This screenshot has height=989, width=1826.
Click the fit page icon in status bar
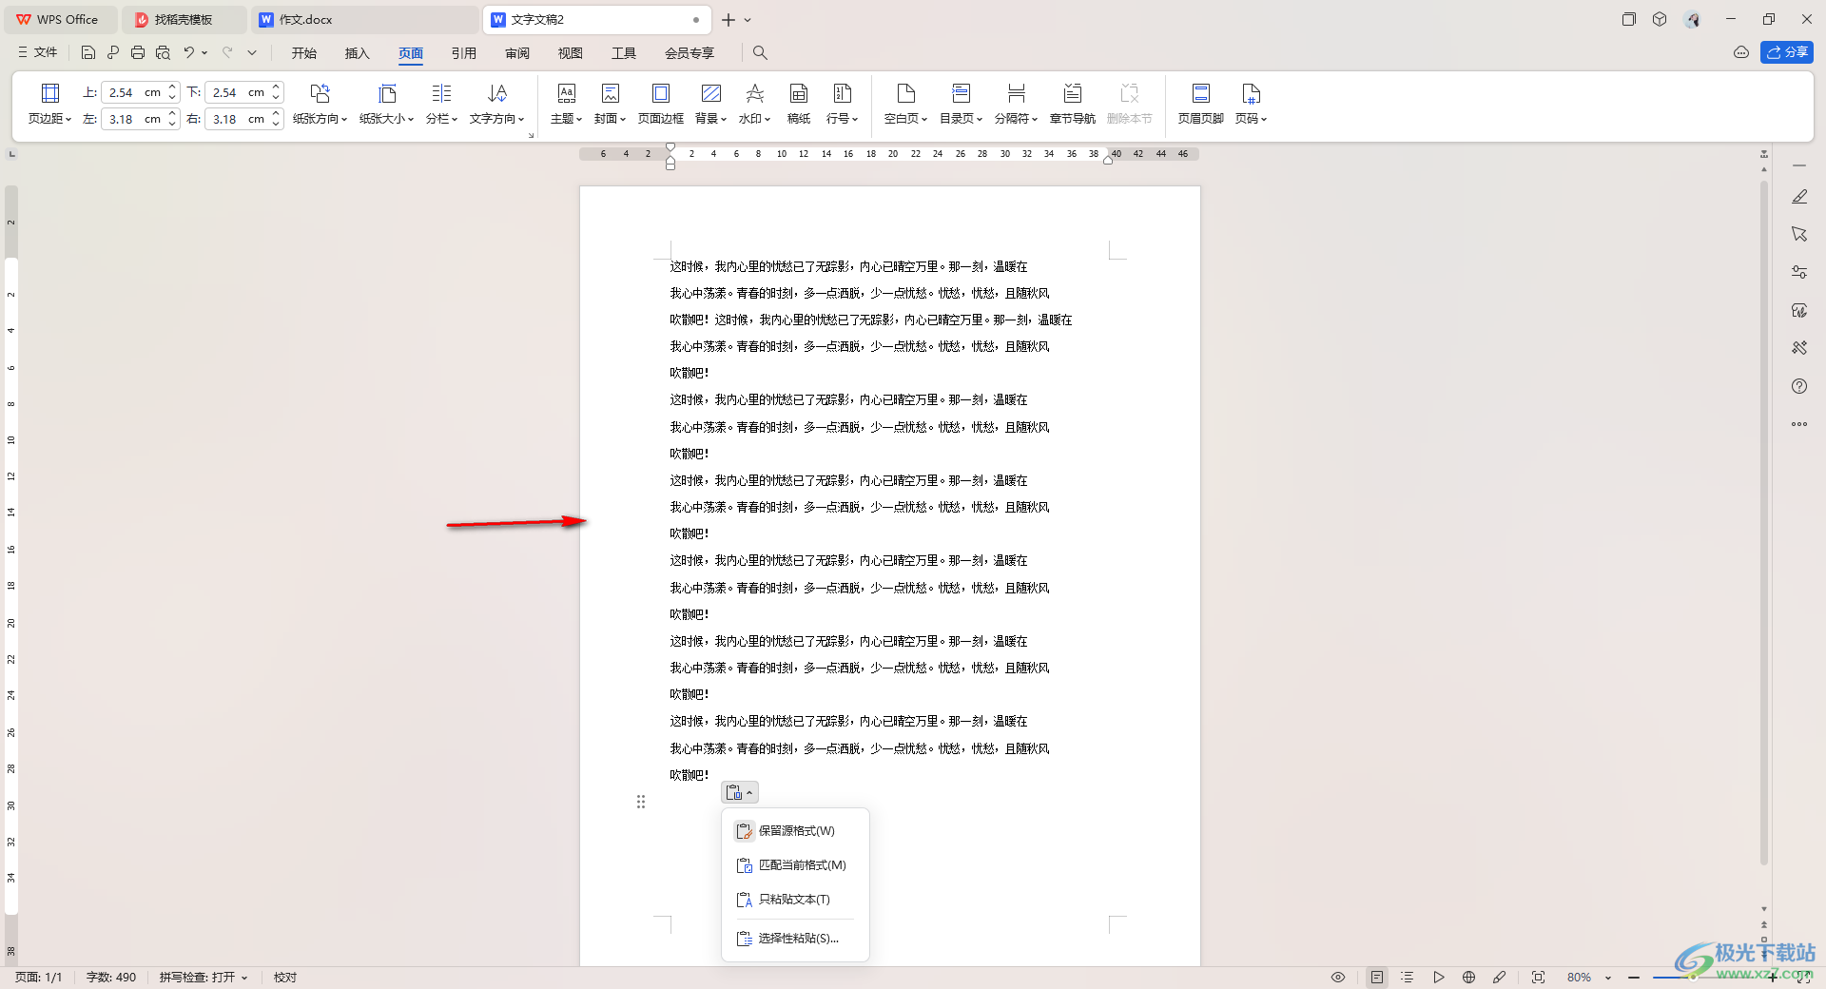(x=1539, y=978)
